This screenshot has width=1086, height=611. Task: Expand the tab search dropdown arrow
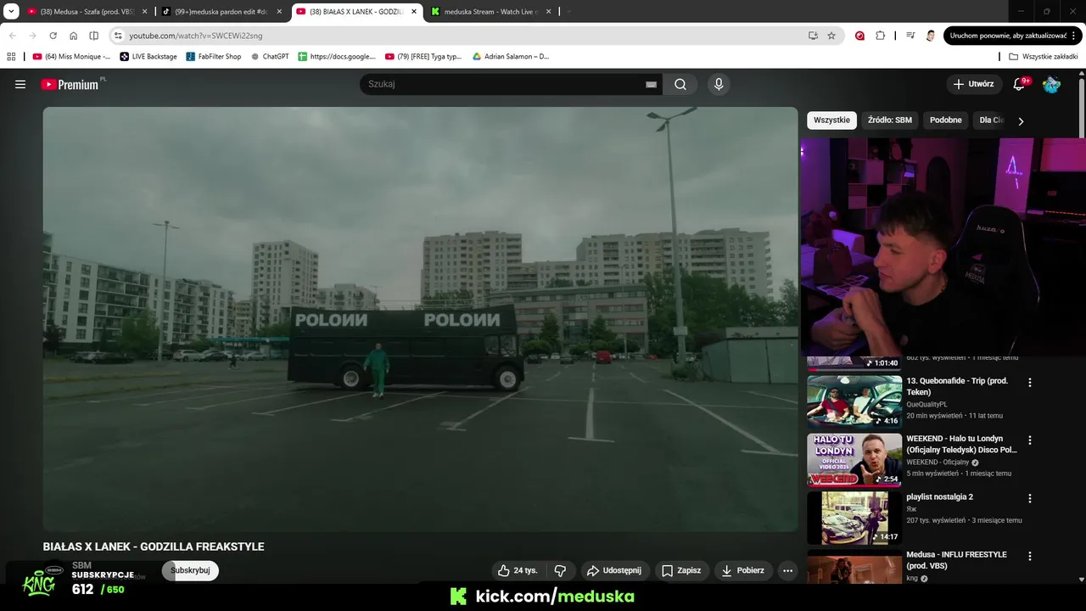(x=11, y=12)
